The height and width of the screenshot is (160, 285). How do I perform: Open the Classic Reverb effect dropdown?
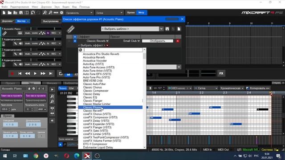pyautogui.click(x=107, y=41)
